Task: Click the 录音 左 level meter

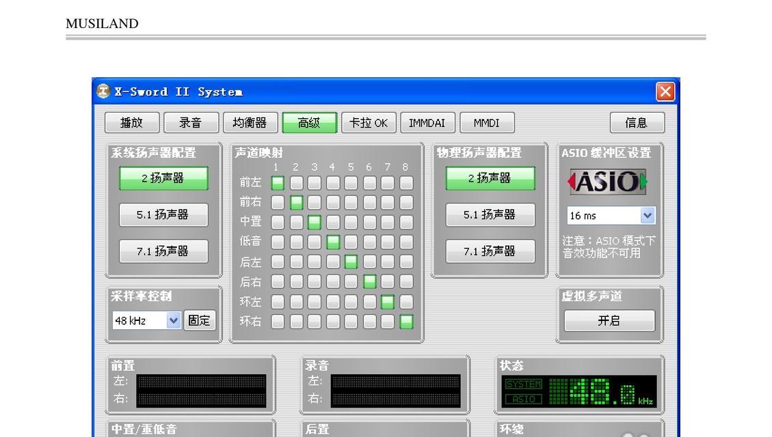Action: pos(395,382)
